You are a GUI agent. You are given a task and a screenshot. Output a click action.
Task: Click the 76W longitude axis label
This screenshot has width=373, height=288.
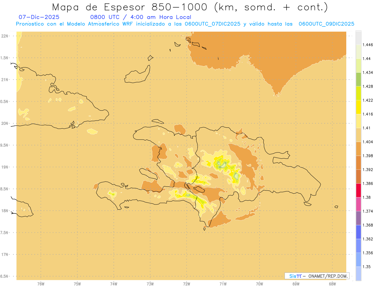pyautogui.click(x=41, y=284)
